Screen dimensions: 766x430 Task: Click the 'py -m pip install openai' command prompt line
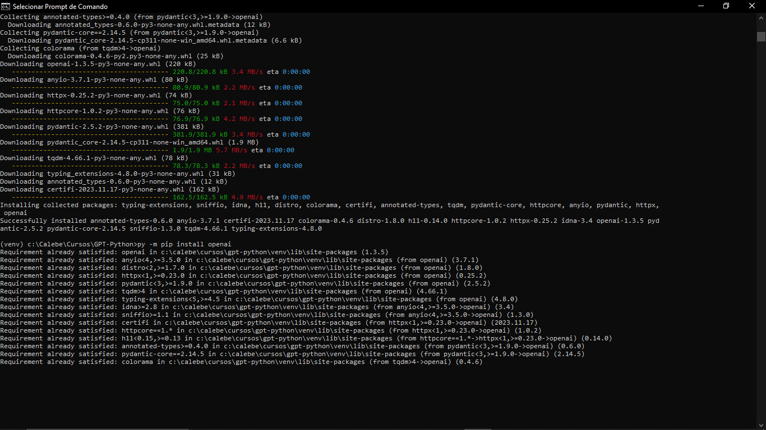(x=116, y=244)
